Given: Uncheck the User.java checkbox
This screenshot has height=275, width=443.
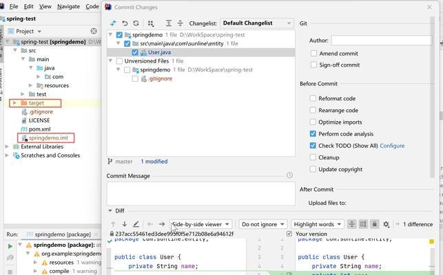Looking at the screenshot, I should tap(135, 52).
